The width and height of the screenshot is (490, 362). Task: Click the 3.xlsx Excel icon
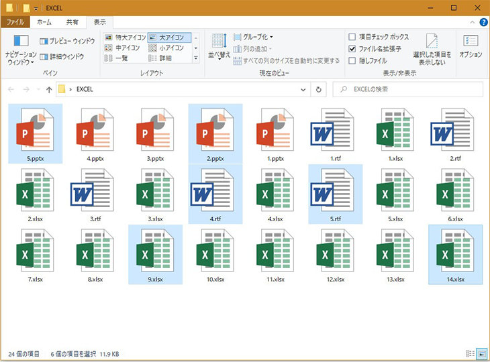155,190
